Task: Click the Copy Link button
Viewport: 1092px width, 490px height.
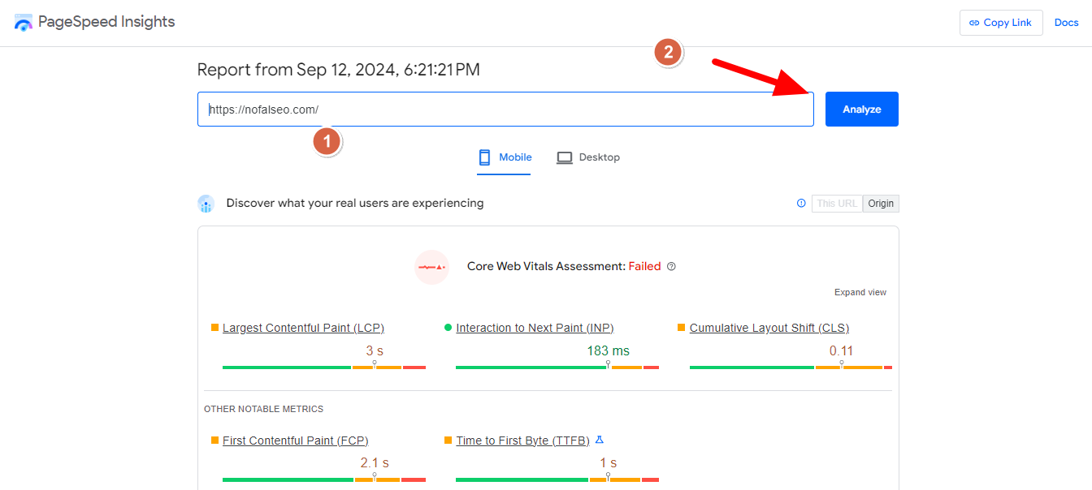Action: pos(1000,23)
